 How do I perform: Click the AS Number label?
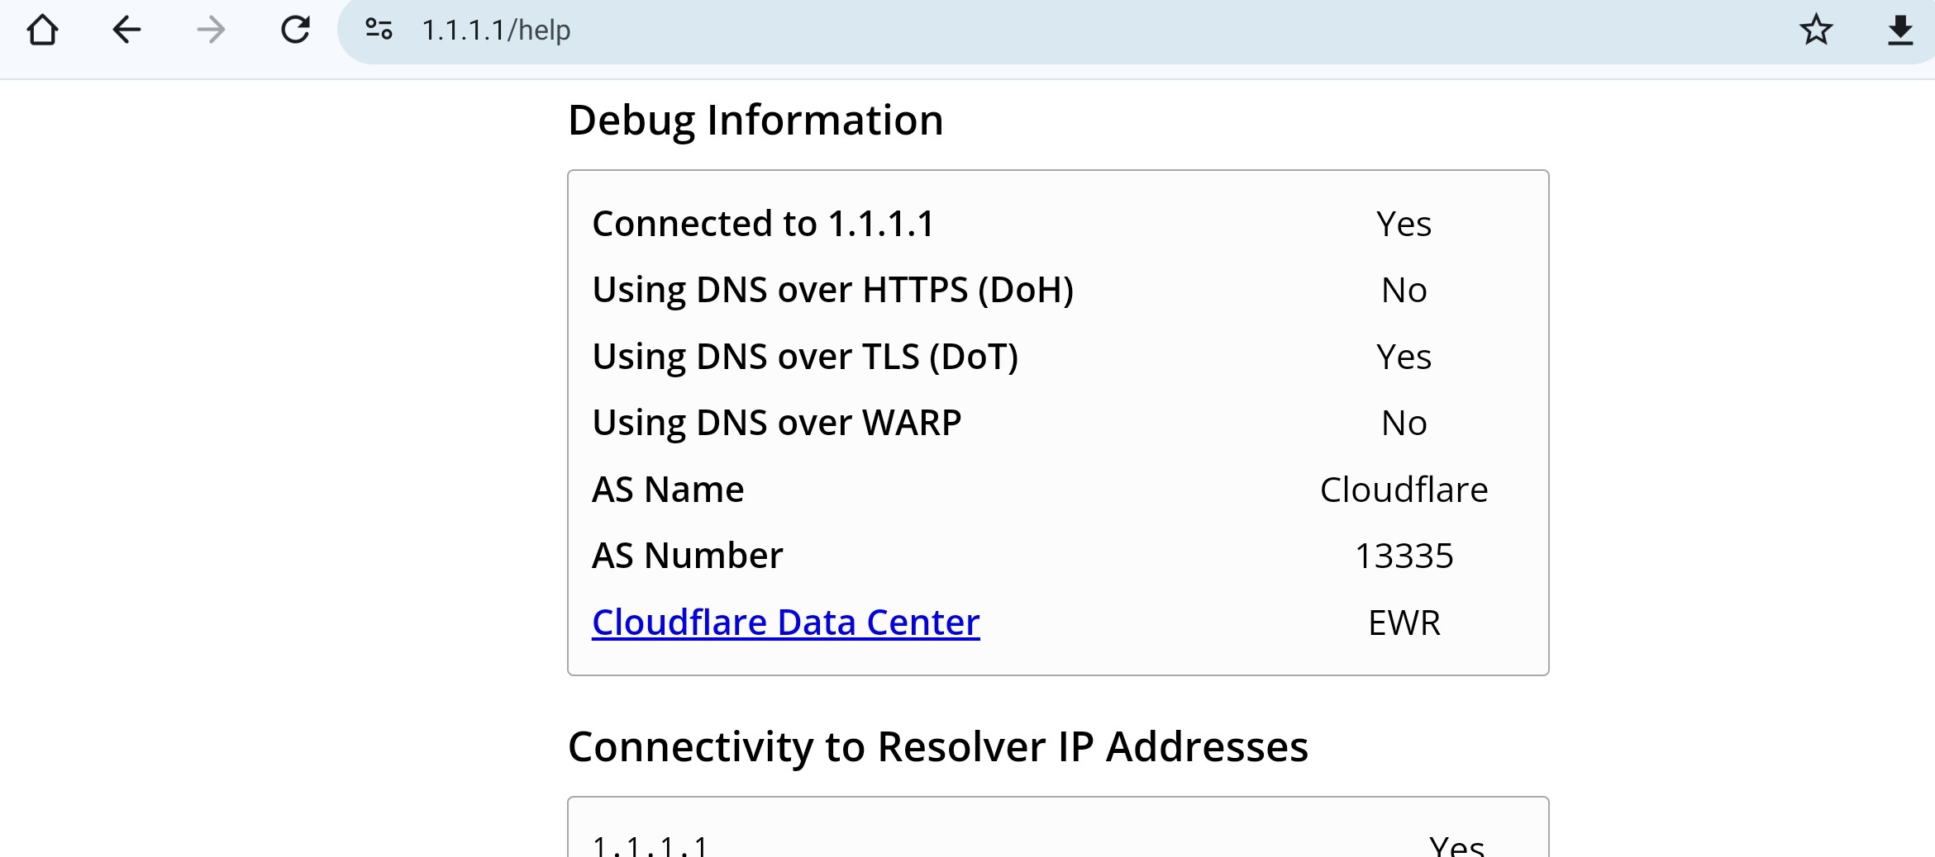(x=688, y=556)
